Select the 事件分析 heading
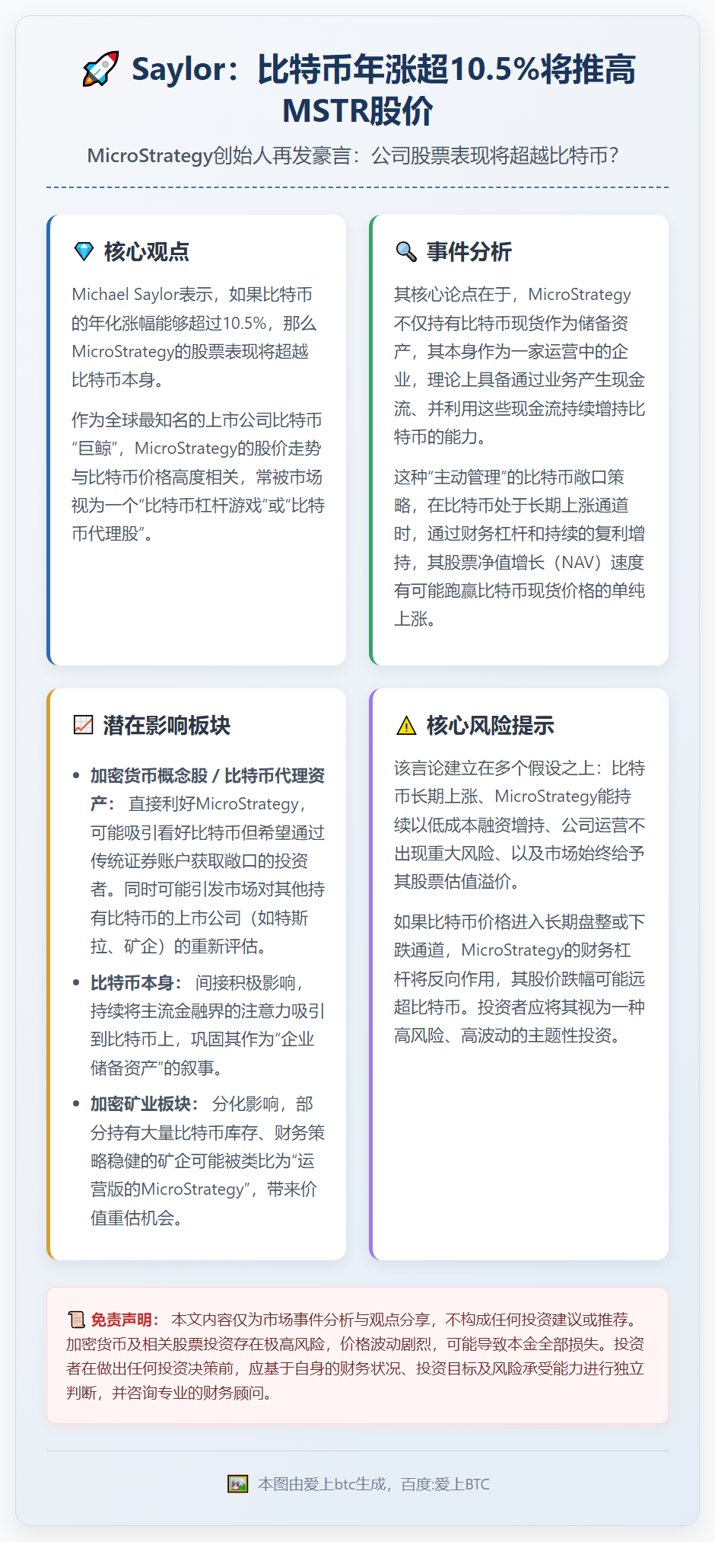This screenshot has width=715, height=1542. pyautogui.click(x=469, y=251)
